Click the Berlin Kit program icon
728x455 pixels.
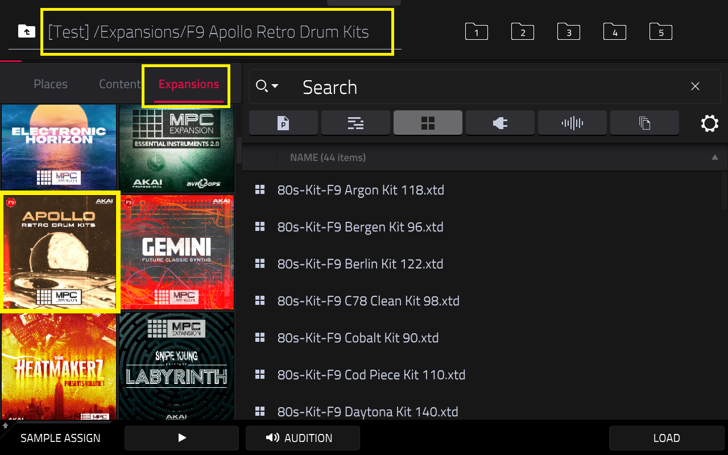pyautogui.click(x=260, y=264)
